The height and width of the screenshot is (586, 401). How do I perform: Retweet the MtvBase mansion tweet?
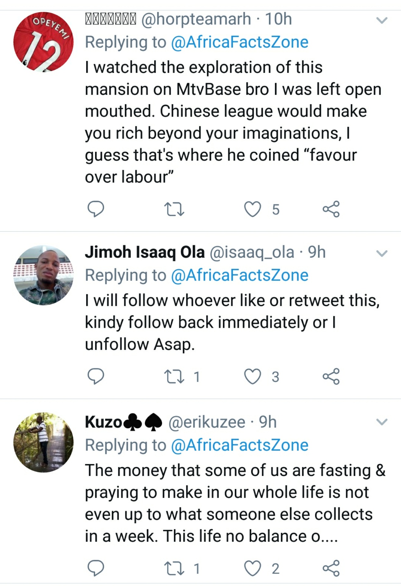click(x=174, y=210)
